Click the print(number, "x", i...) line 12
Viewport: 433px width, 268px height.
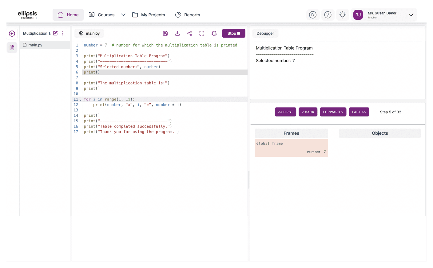(x=137, y=105)
